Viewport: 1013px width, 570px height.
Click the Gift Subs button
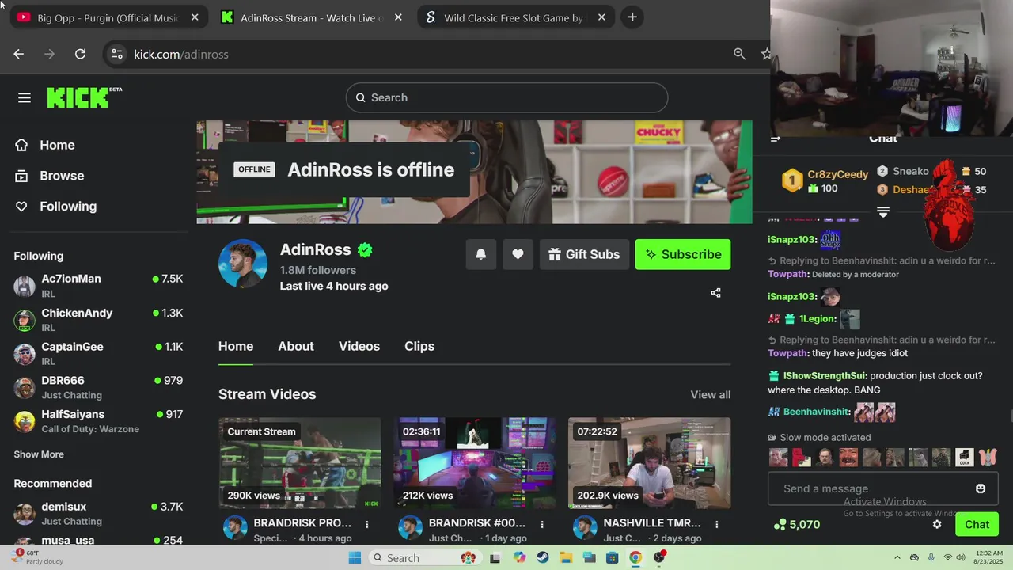pos(584,254)
